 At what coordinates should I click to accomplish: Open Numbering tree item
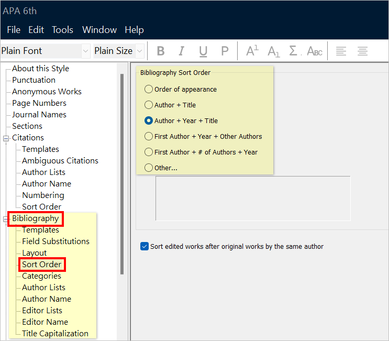(x=43, y=195)
